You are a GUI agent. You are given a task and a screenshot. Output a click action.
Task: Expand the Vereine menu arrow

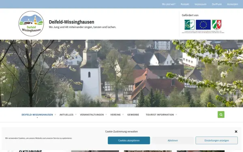[x=123, y=115]
